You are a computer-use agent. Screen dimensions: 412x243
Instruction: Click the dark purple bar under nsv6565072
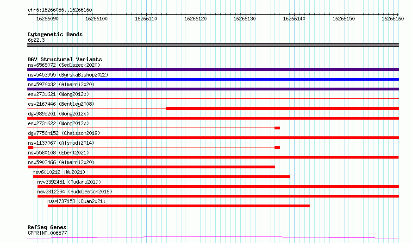pyautogui.click(x=213, y=70)
